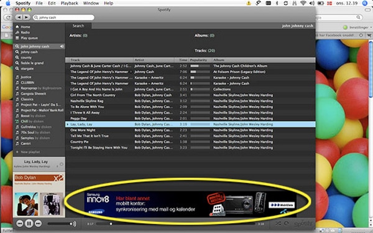Open the Bluetooth menu bar icon

click(277, 3)
